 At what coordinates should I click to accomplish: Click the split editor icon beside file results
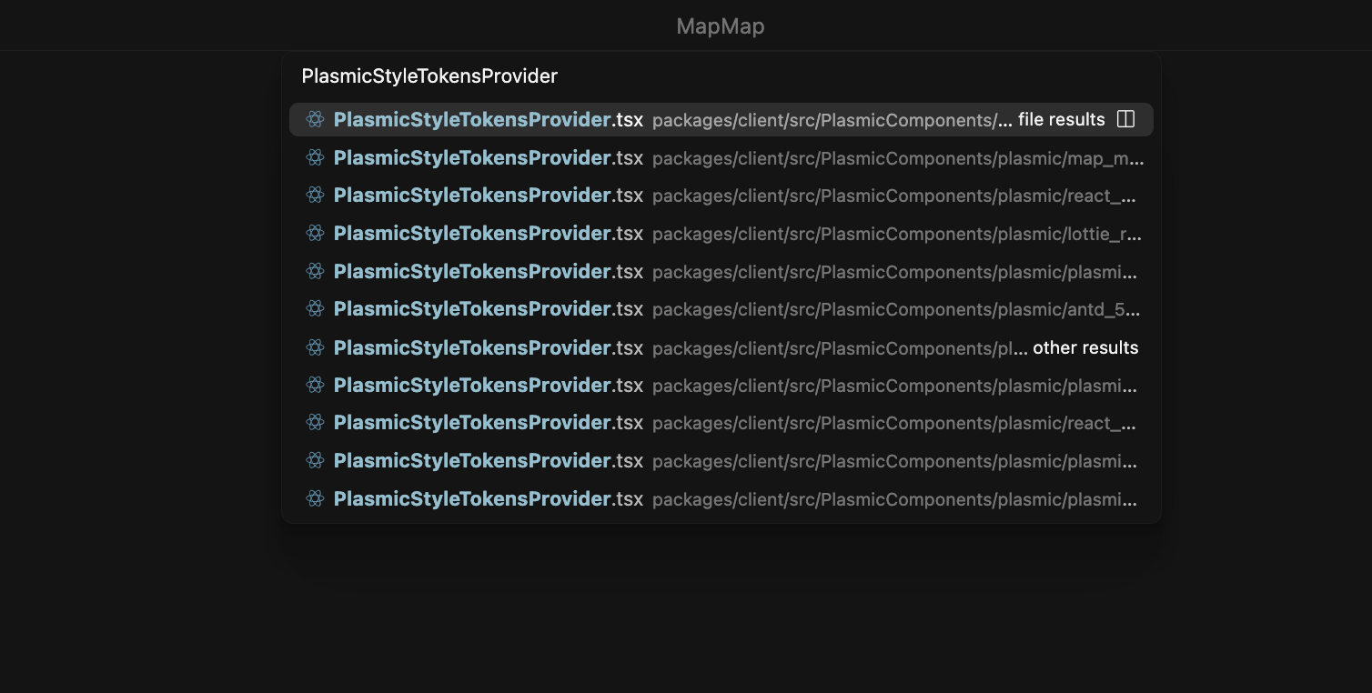coord(1125,119)
